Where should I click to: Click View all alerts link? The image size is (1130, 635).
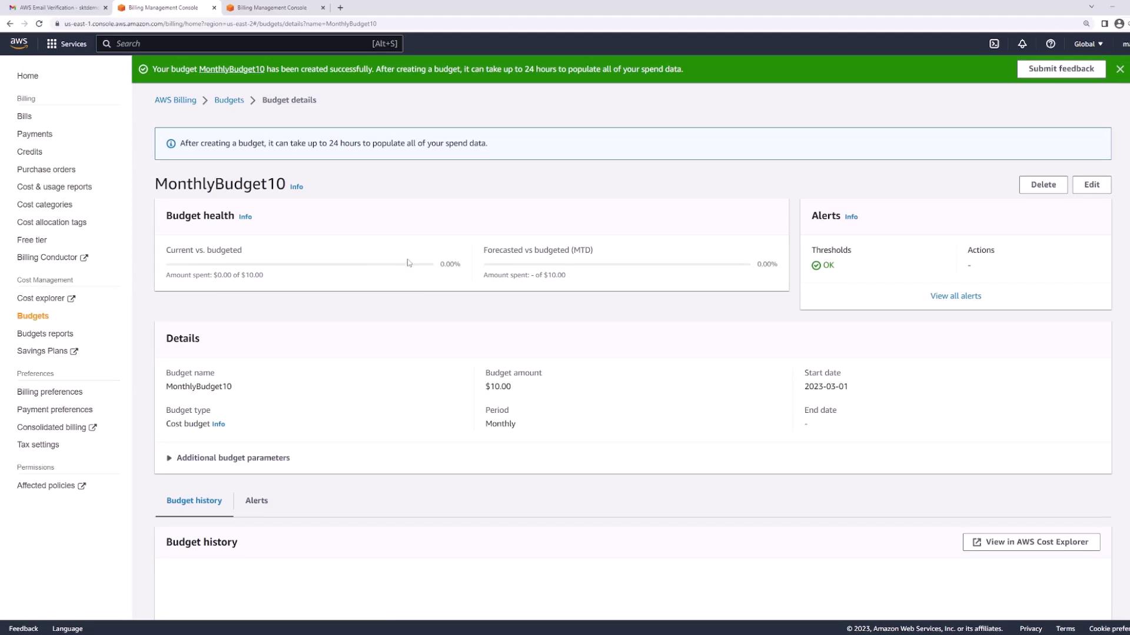956,296
